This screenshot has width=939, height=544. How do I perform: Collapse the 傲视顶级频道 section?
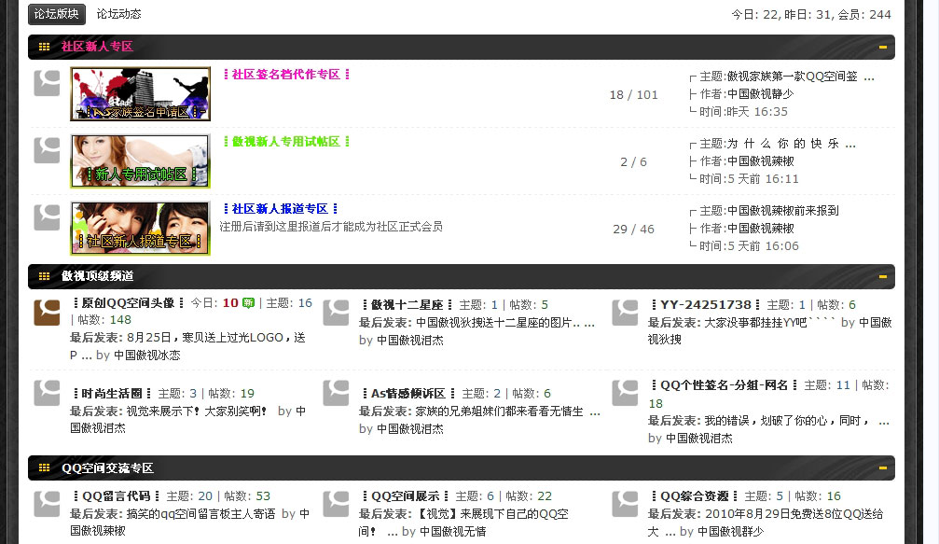coord(882,276)
